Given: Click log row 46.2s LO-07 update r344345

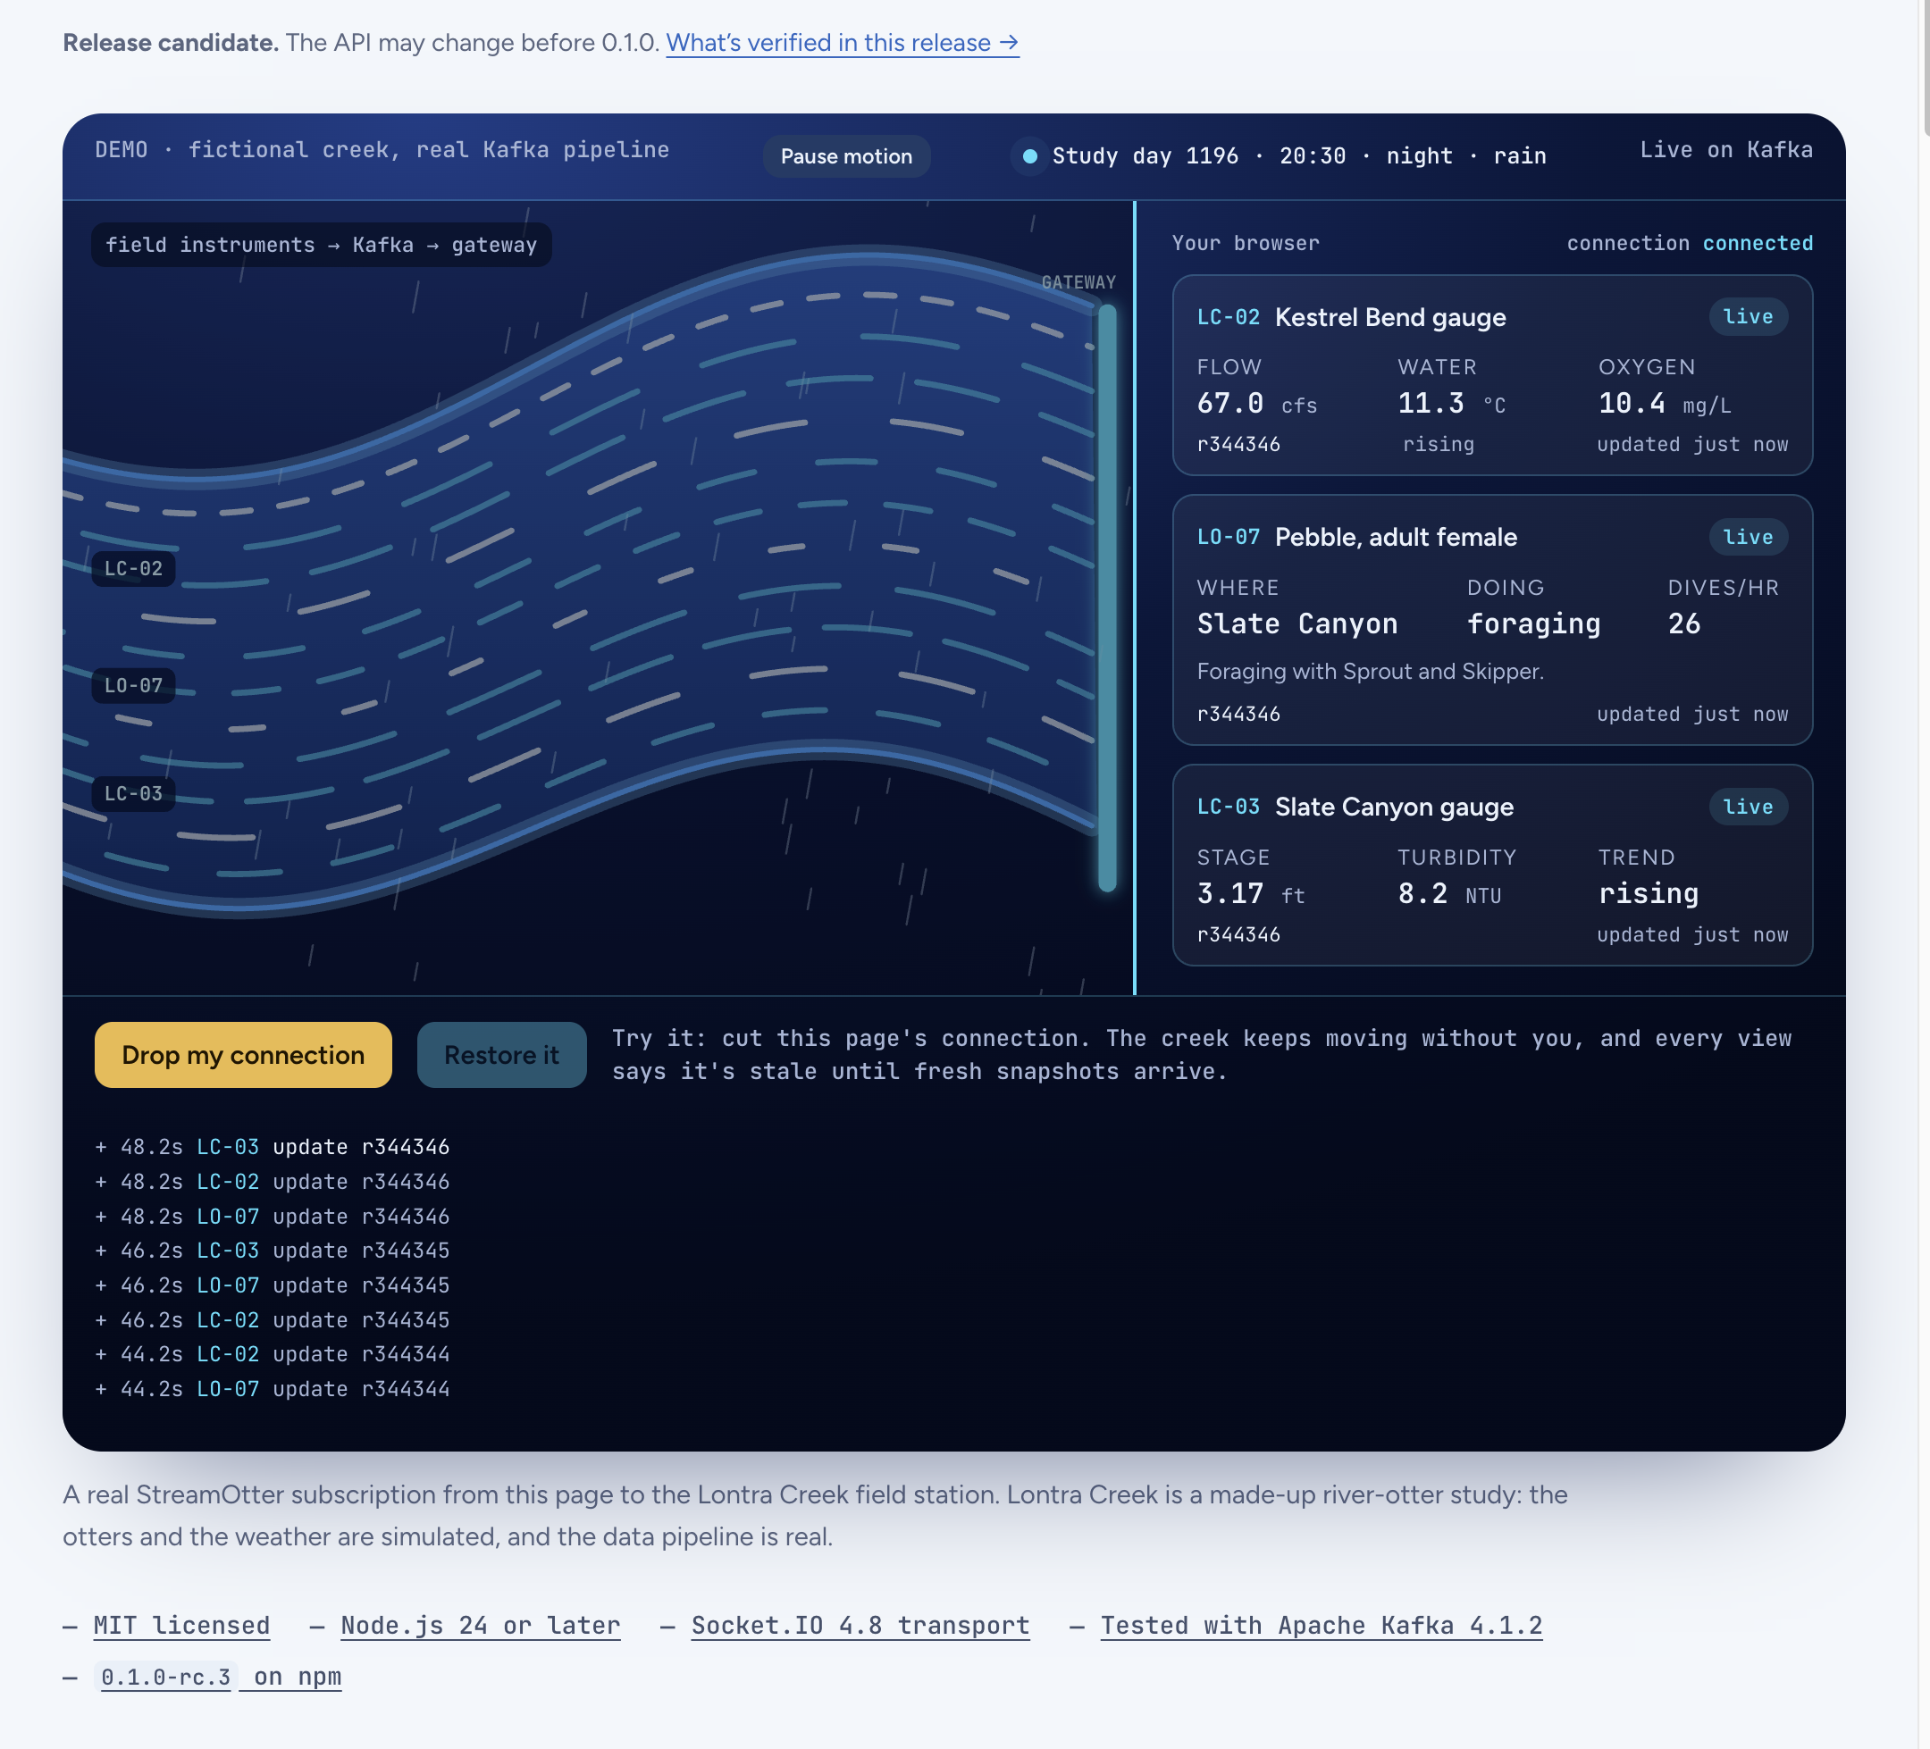Looking at the screenshot, I should [x=273, y=1285].
